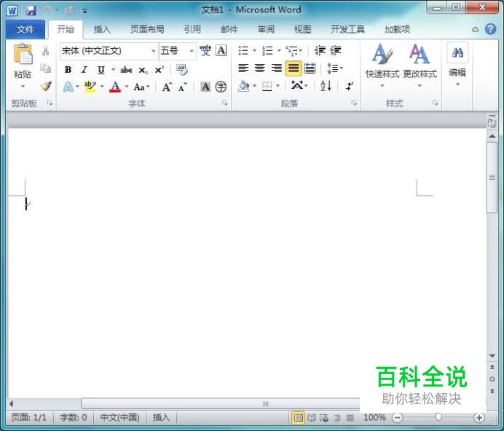The height and width of the screenshot is (431, 504).
Task: Minimize the ribbon caret icon
Action: [x=475, y=30]
